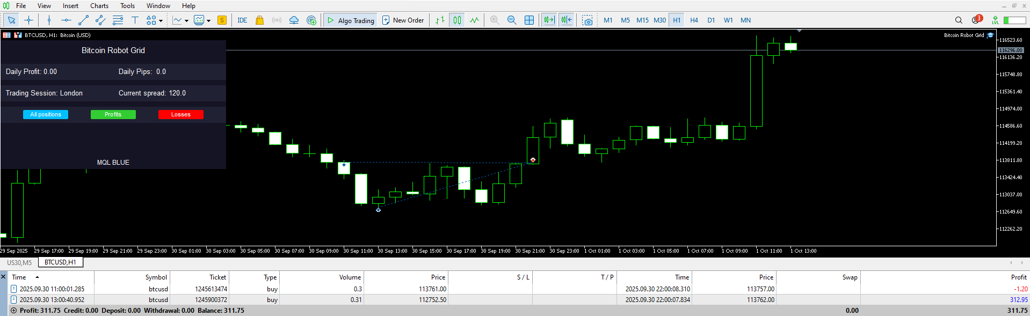Open the chart templates dropdown arrow
Screen dimensions: 1030x316
(208, 20)
